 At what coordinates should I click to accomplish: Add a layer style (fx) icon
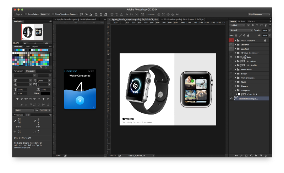click(241, 156)
